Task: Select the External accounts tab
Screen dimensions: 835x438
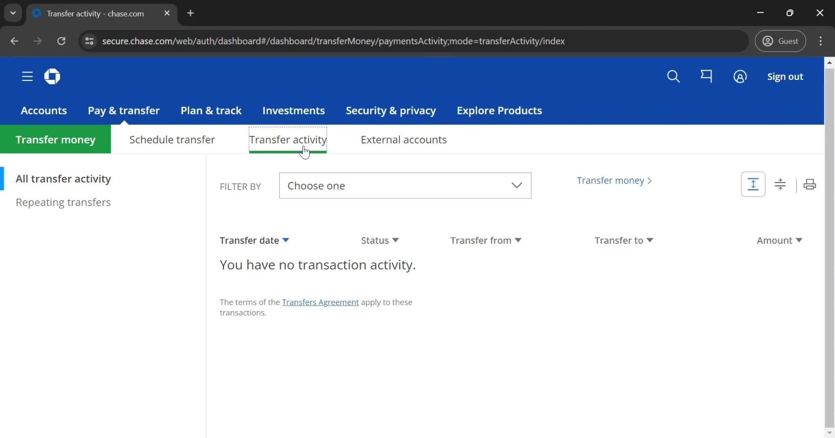Action: [404, 139]
